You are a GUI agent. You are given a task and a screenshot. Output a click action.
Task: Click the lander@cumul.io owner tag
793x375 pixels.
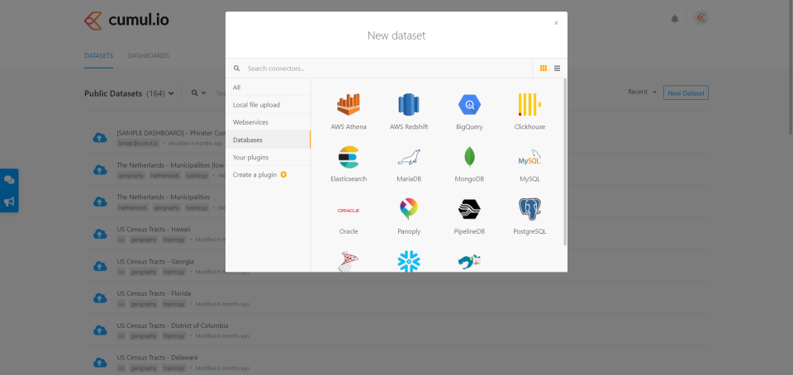(138, 143)
